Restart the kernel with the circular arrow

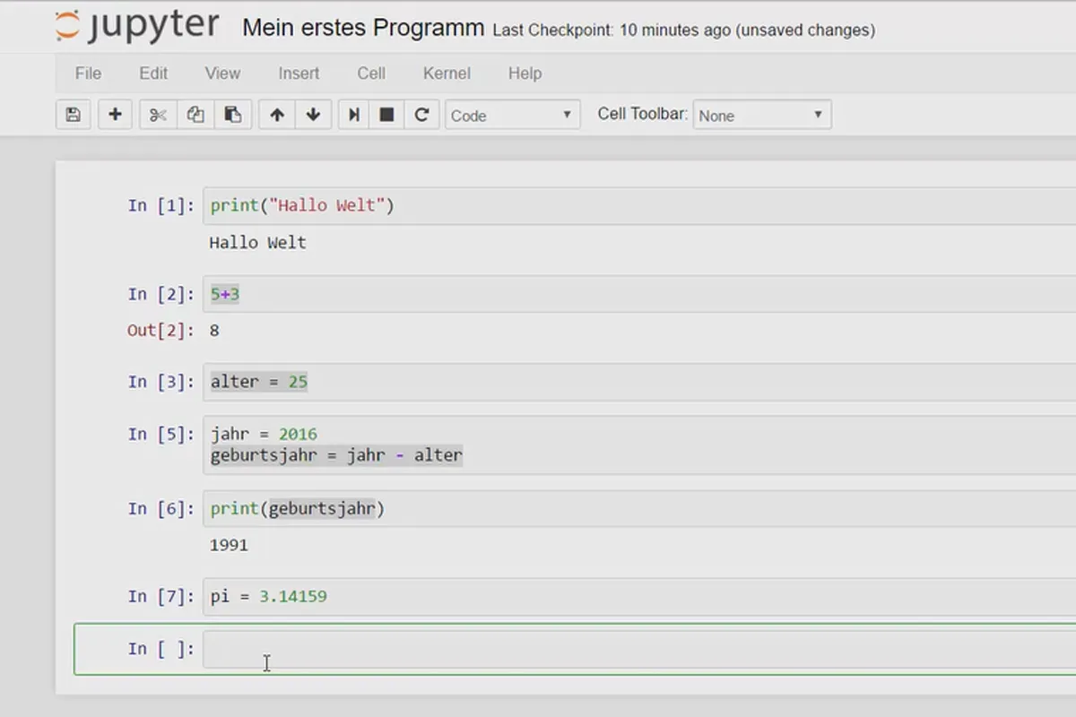click(x=421, y=115)
